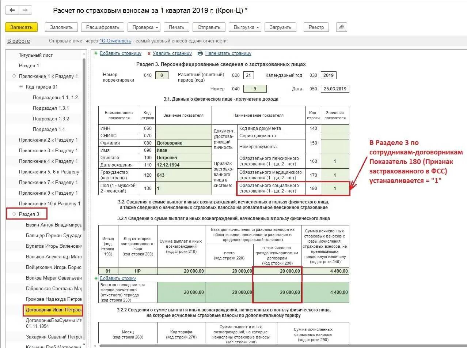Select Приложение 4 к Разделу 1
This screenshot has height=348, width=467.
48,161
